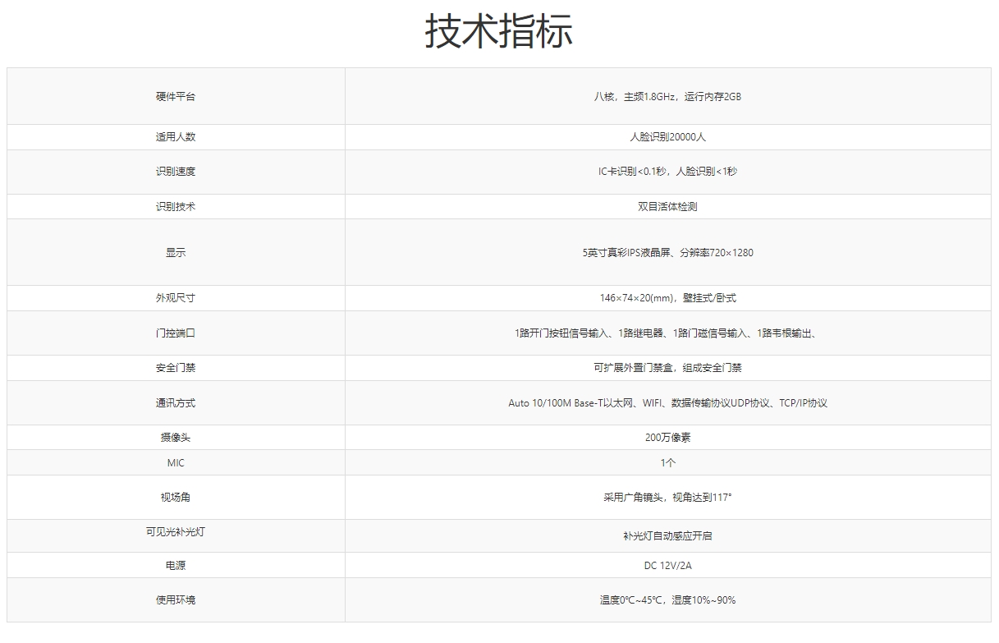Select the 适用人数 label cell
Viewport: 999px width, 643px height.
click(x=176, y=137)
